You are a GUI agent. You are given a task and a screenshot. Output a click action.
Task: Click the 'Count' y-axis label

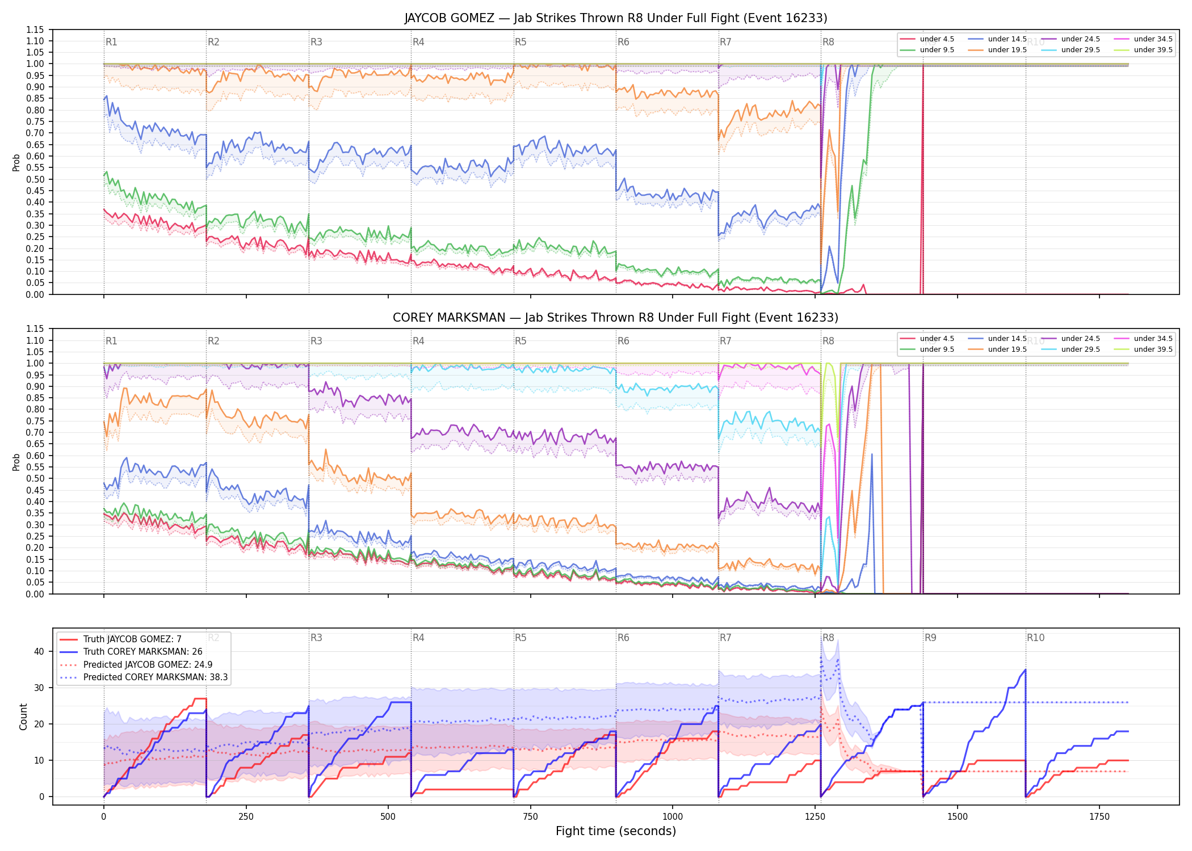point(23,717)
